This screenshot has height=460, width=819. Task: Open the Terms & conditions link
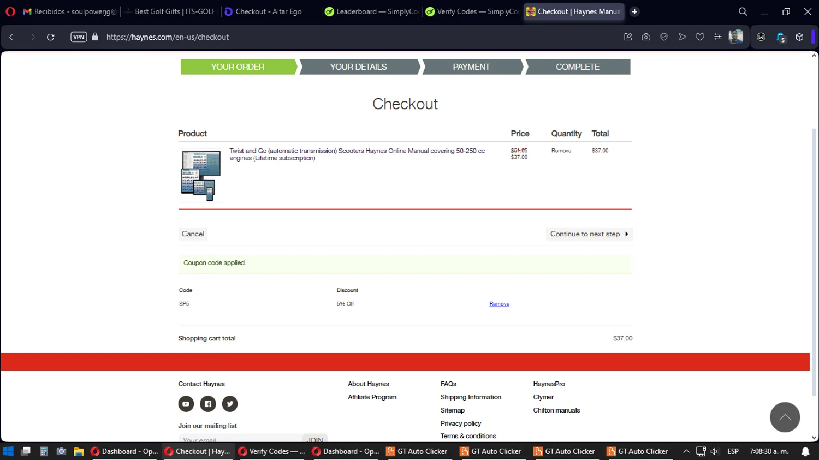click(x=468, y=436)
